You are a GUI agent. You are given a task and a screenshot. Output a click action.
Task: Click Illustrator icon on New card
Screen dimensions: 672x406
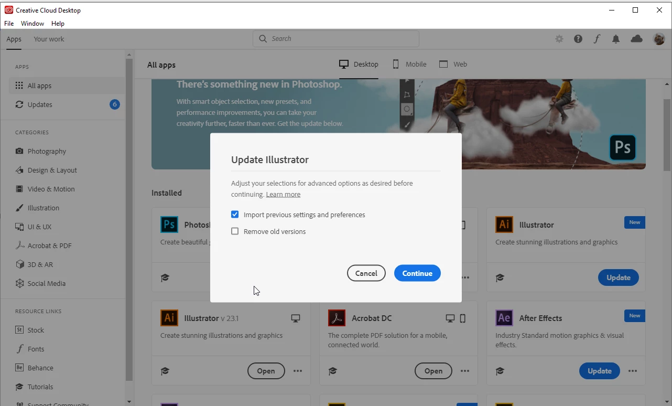504,225
